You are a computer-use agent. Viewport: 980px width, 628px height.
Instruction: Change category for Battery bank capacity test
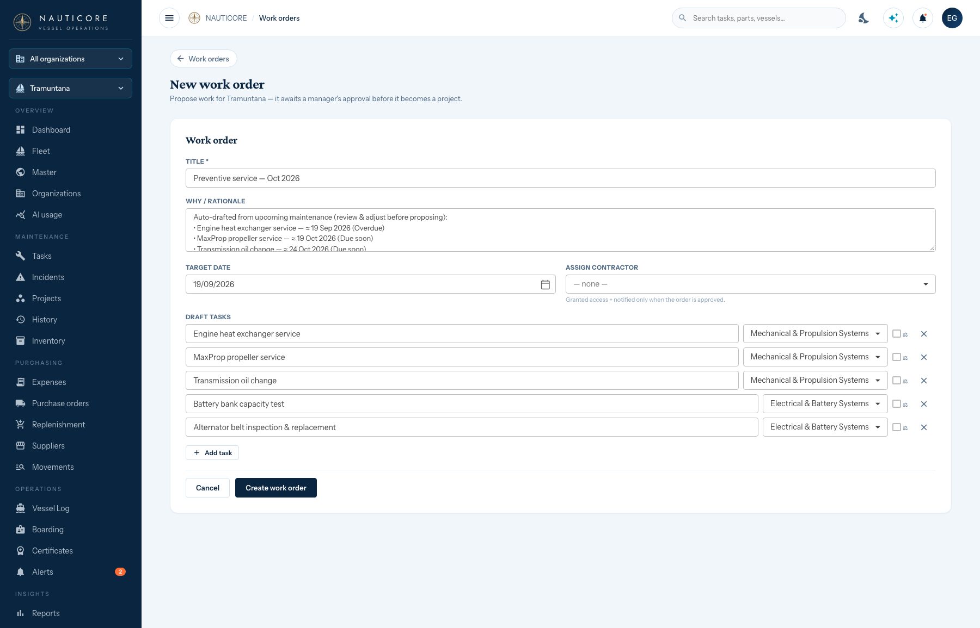click(825, 404)
